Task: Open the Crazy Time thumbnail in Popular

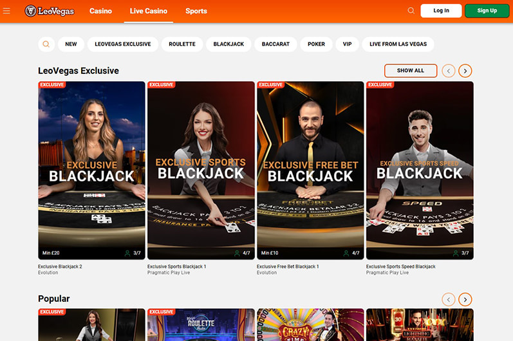Action: point(310,325)
